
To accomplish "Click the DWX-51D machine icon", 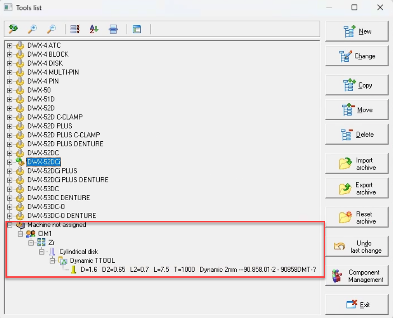I will point(20,99).
